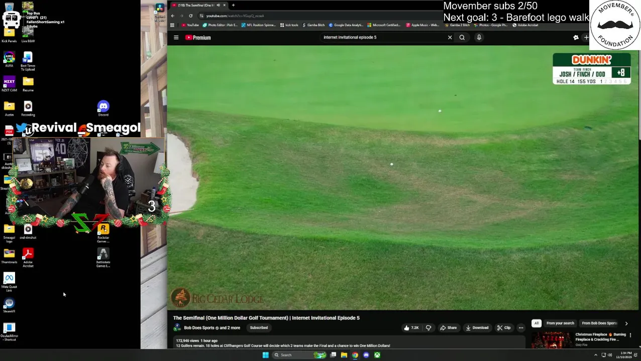Image resolution: width=641 pixels, height=361 pixels.
Task: Open Xbox app from the taskbar
Action: (377, 355)
